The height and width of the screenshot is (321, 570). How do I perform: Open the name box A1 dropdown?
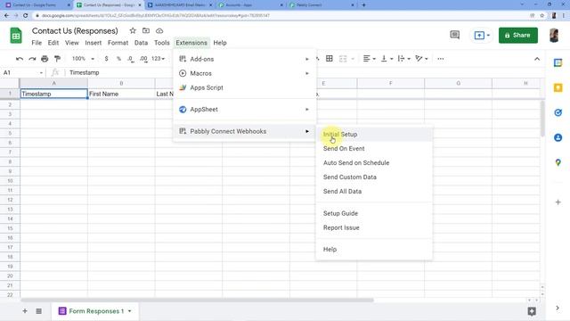point(41,73)
